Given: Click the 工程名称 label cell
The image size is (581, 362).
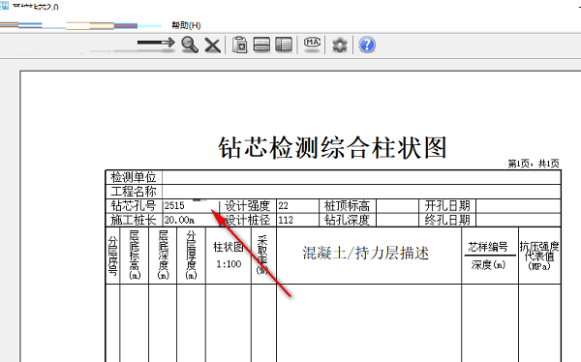Looking at the screenshot, I should [x=134, y=192].
